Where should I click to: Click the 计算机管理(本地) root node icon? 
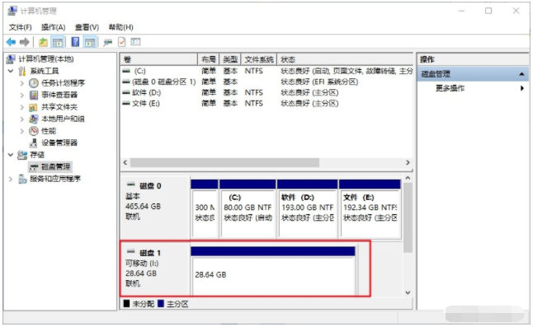11,59
